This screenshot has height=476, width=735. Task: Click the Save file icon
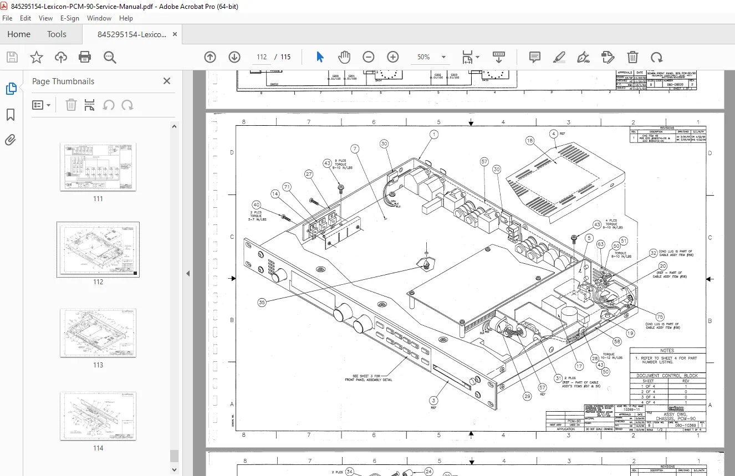(x=12, y=57)
